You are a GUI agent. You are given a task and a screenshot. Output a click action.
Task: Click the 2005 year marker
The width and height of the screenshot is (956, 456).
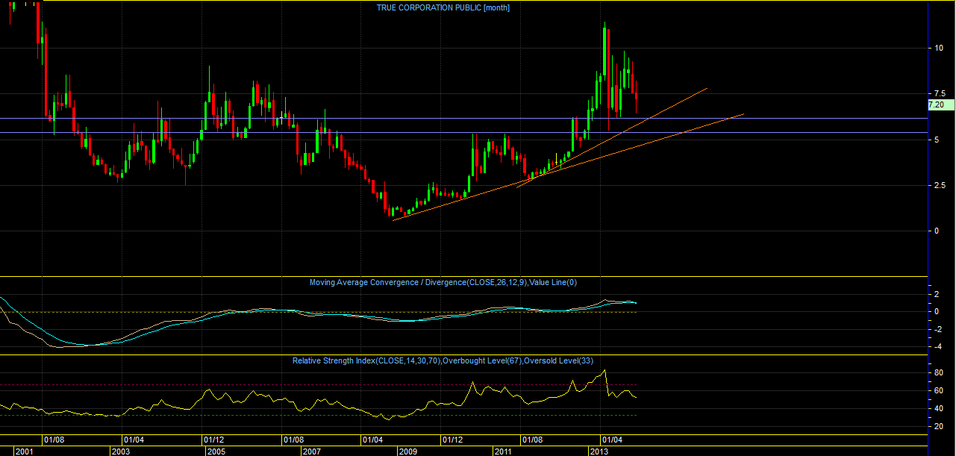(216, 452)
